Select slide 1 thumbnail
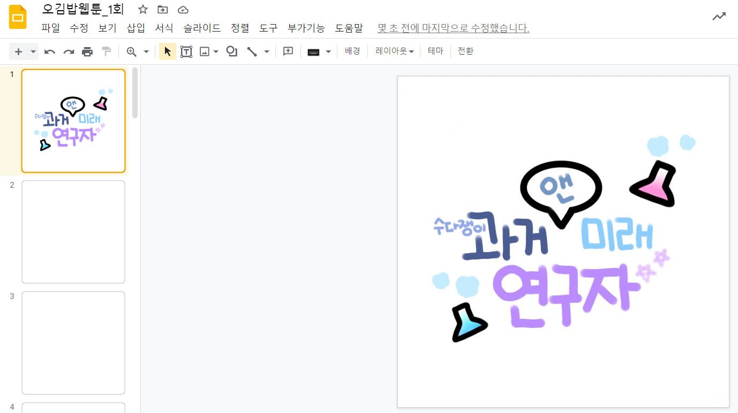The image size is (738, 413). point(73,121)
